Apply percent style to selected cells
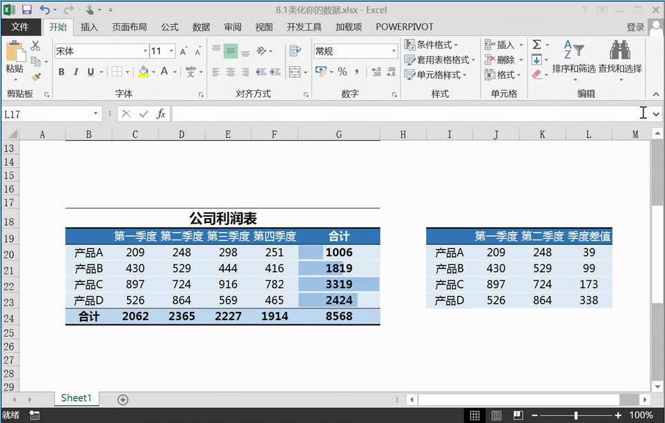665x423 pixels. tap(342, 72)
